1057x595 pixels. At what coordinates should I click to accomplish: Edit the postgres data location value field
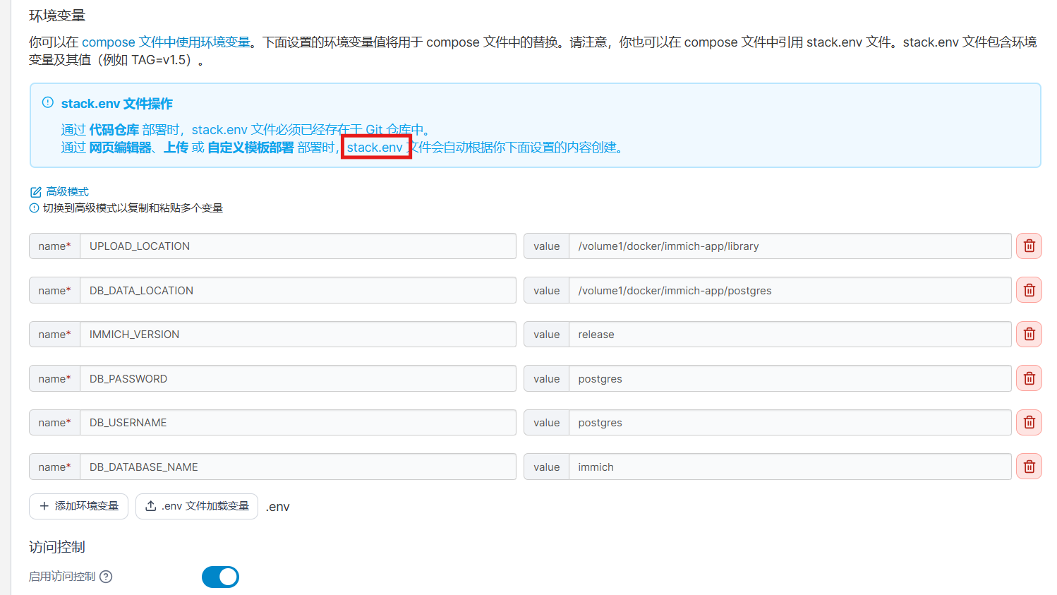(789, 290)
